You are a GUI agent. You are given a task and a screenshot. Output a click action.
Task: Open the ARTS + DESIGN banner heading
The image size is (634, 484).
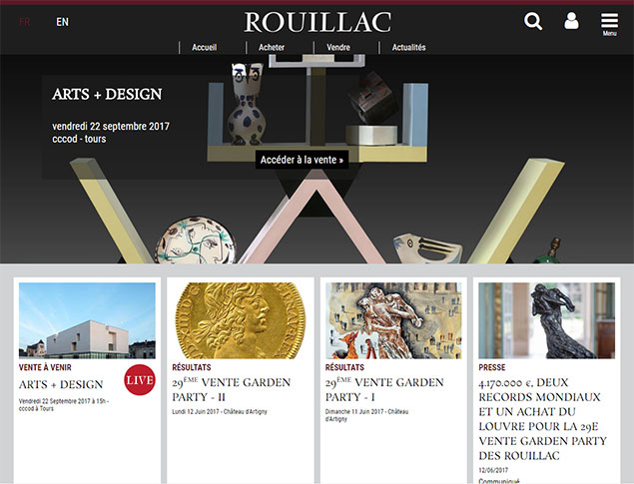107,94
